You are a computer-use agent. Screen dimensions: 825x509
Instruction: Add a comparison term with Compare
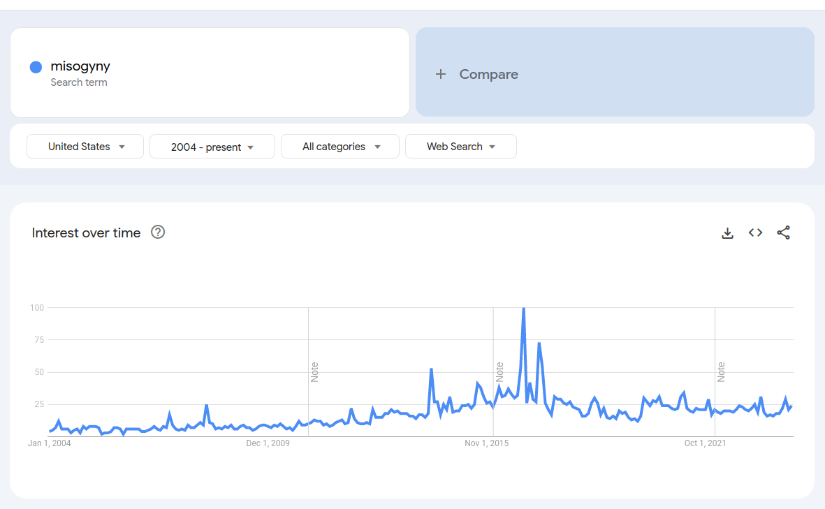pyautogui.click(x=615, y=72)
